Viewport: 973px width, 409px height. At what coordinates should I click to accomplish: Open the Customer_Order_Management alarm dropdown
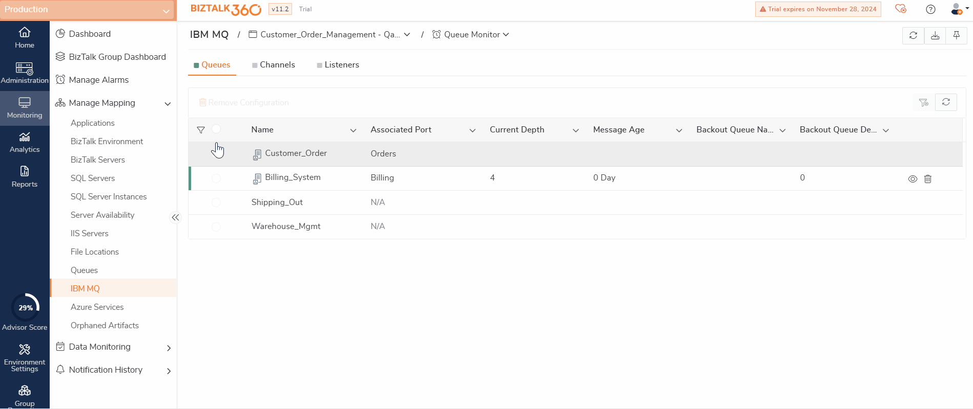click(x=329, y=35)
